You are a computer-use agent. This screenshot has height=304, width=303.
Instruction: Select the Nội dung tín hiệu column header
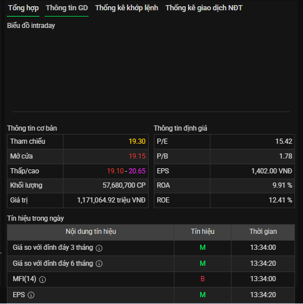(90, 232)
